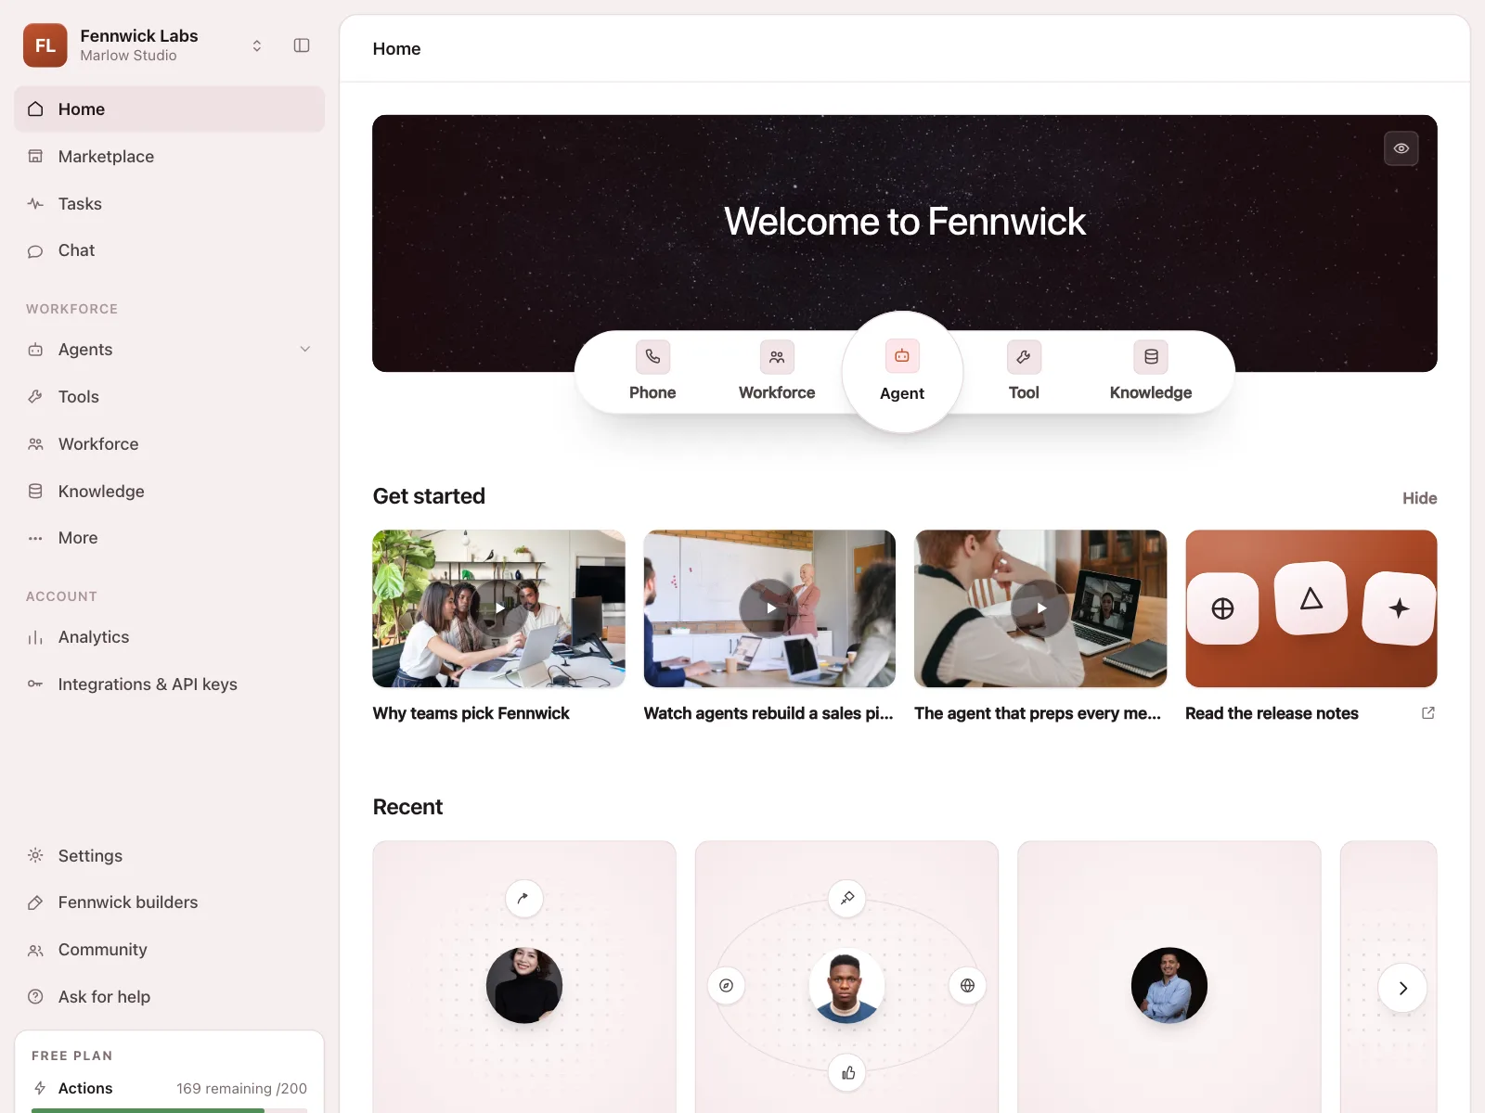This screenshot has height=1113, width=1485.
Task: Click the Marketplace storefront icon
Action: coord(35,157)
